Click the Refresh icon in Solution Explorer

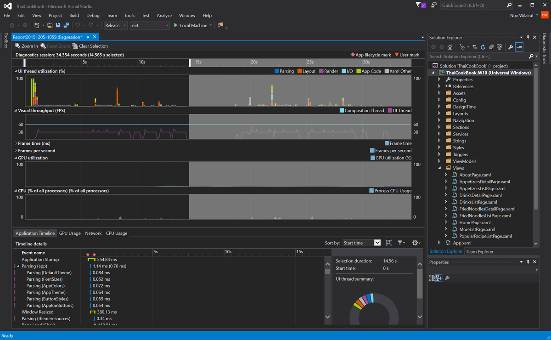[x=483, y=47]
